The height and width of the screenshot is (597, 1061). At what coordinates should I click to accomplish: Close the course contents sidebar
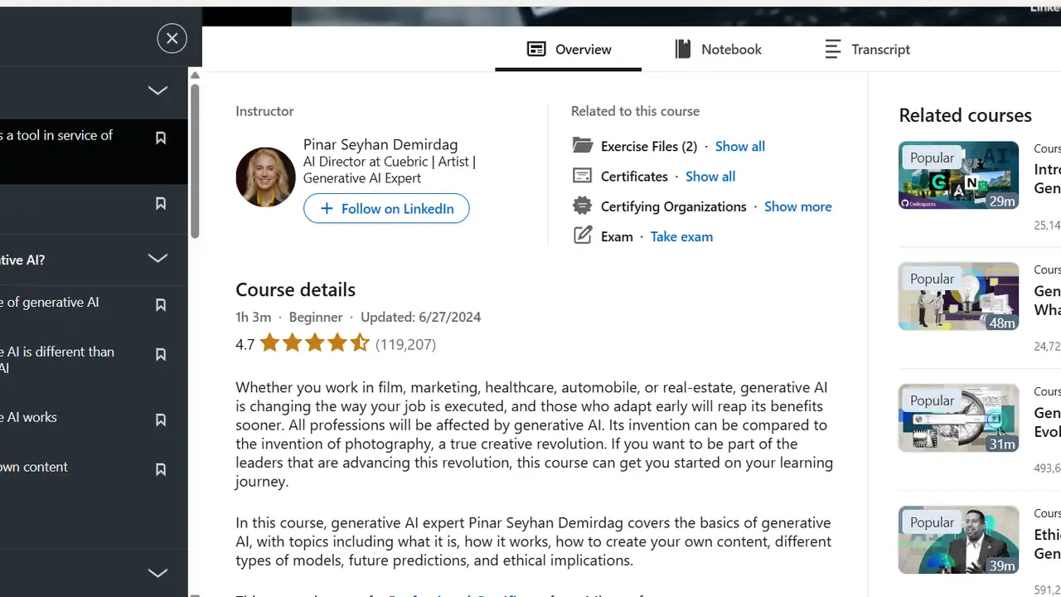click(172, 38)
